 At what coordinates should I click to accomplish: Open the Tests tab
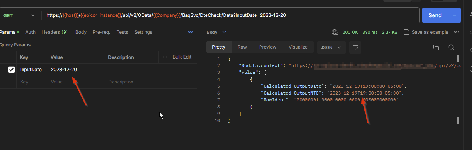tap(122, 32)
